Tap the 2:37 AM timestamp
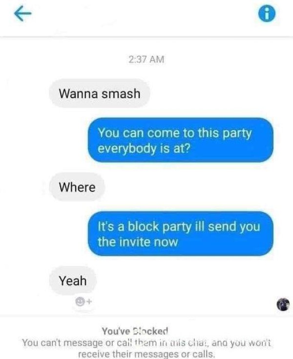This screenshot has height=359, width=293. click(x=146, y=60)
